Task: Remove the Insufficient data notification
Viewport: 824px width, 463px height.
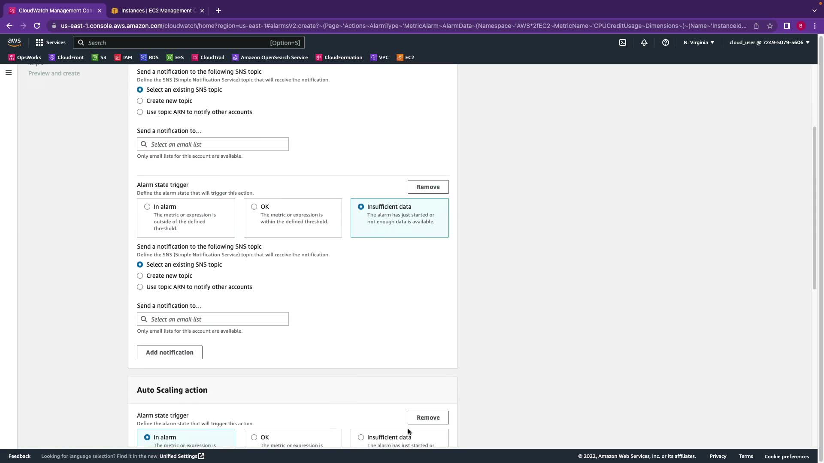Action: [428, 187]
